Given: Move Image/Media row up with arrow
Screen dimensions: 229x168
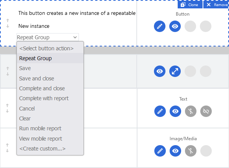Looking at the screenshot, I should [x=7, y=145].
